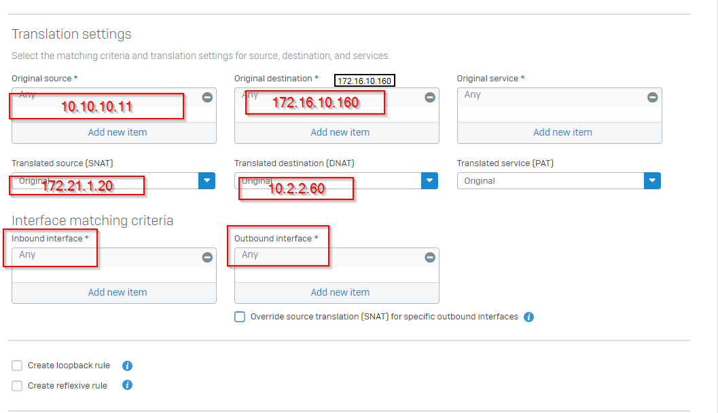Open Translated service (PAT) dropdown arrow

pyautogui.click(x=652, y=180)
